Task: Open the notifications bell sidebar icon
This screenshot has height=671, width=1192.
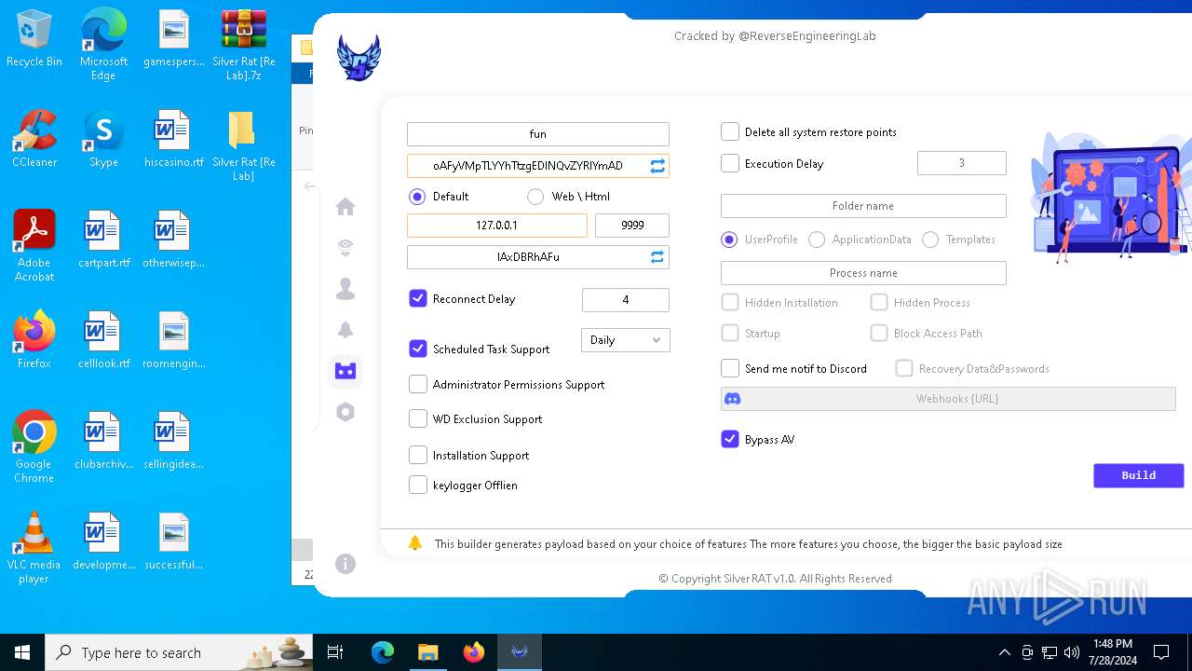Action: click(x=345, y=330)
